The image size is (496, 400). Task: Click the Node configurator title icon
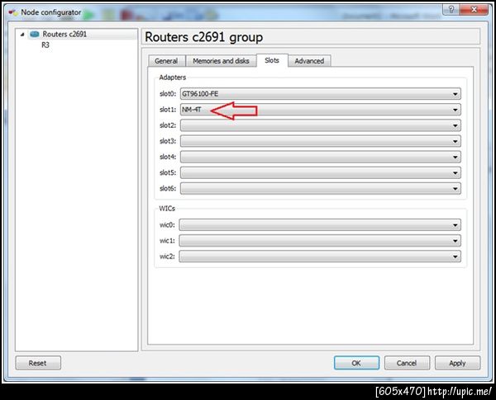coord(13,12)
